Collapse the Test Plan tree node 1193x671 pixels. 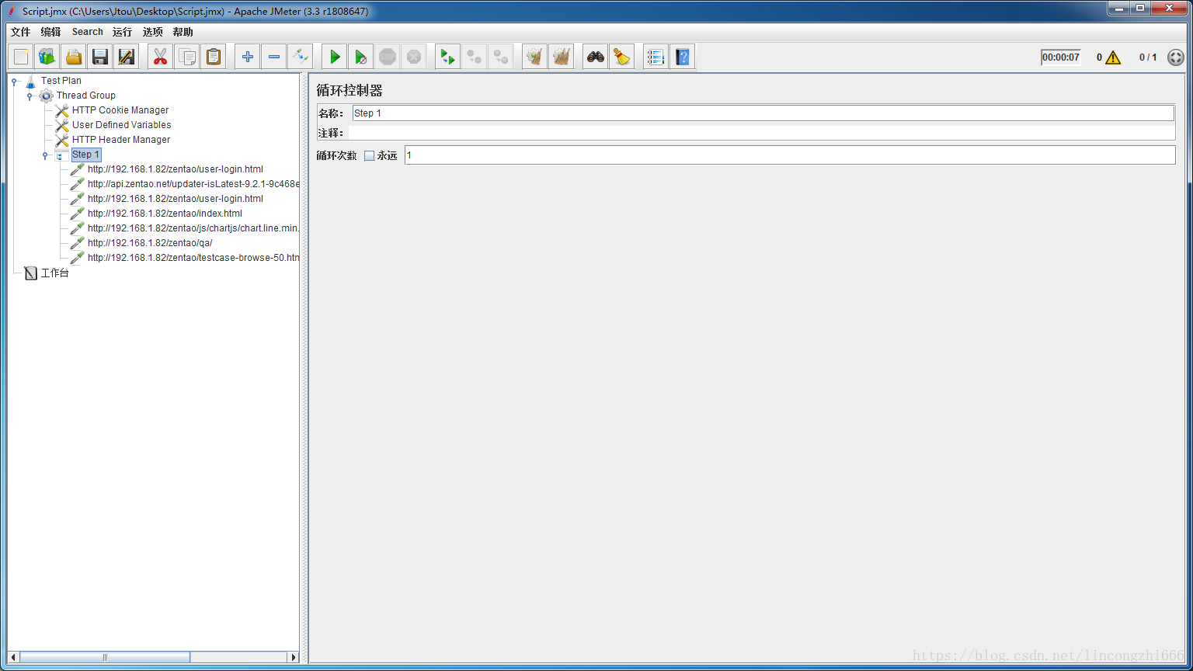pyautogui.click(x=14, y=81)
